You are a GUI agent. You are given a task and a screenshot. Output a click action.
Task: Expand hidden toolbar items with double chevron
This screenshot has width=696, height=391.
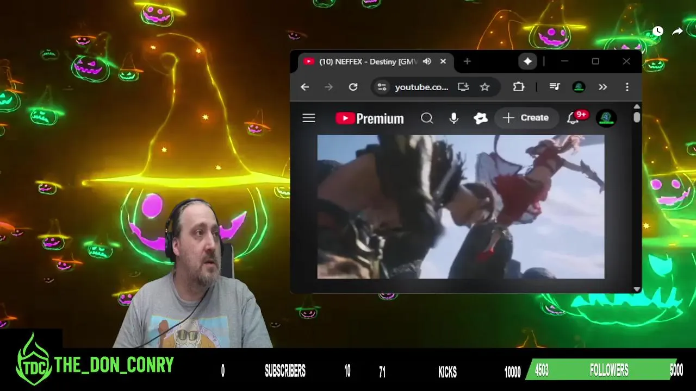click(x=602, y=87)
